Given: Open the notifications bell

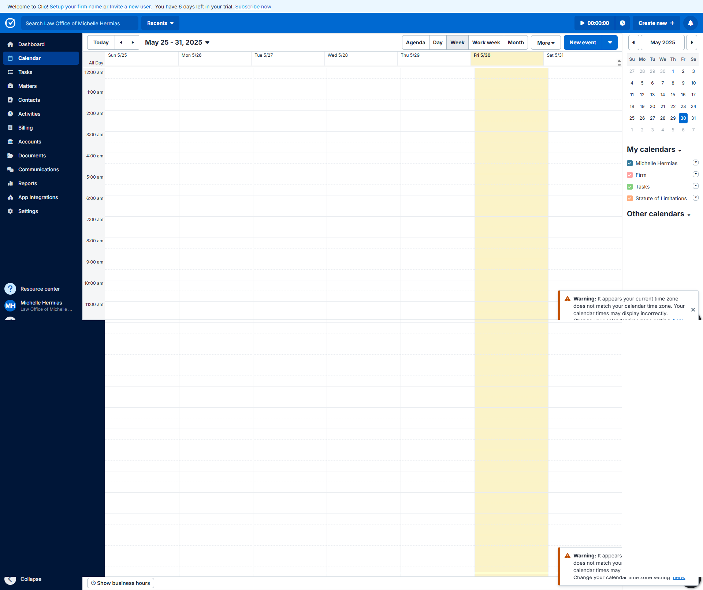Looking at the screenshot, I should 690,23.
